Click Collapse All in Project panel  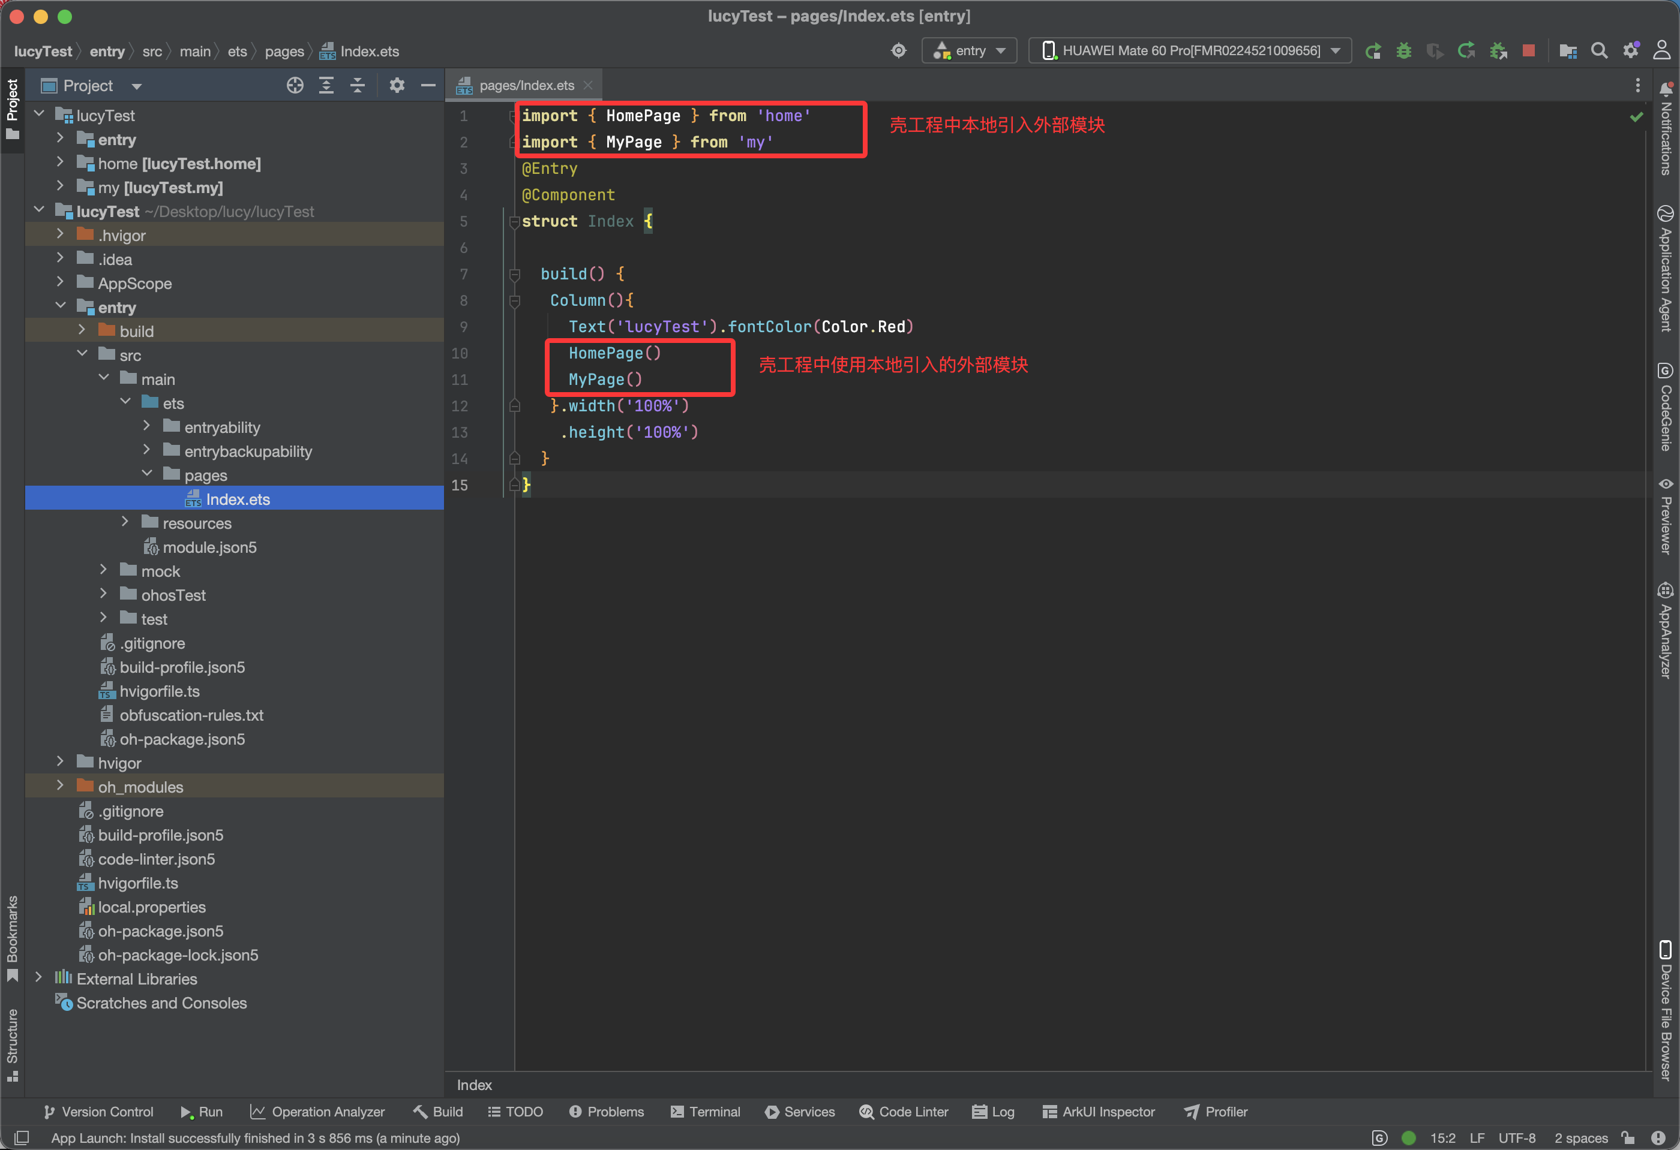358,85
